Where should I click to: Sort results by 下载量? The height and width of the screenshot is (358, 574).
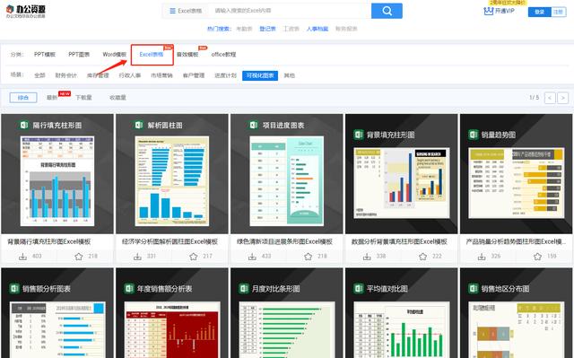tap(83, 98)
